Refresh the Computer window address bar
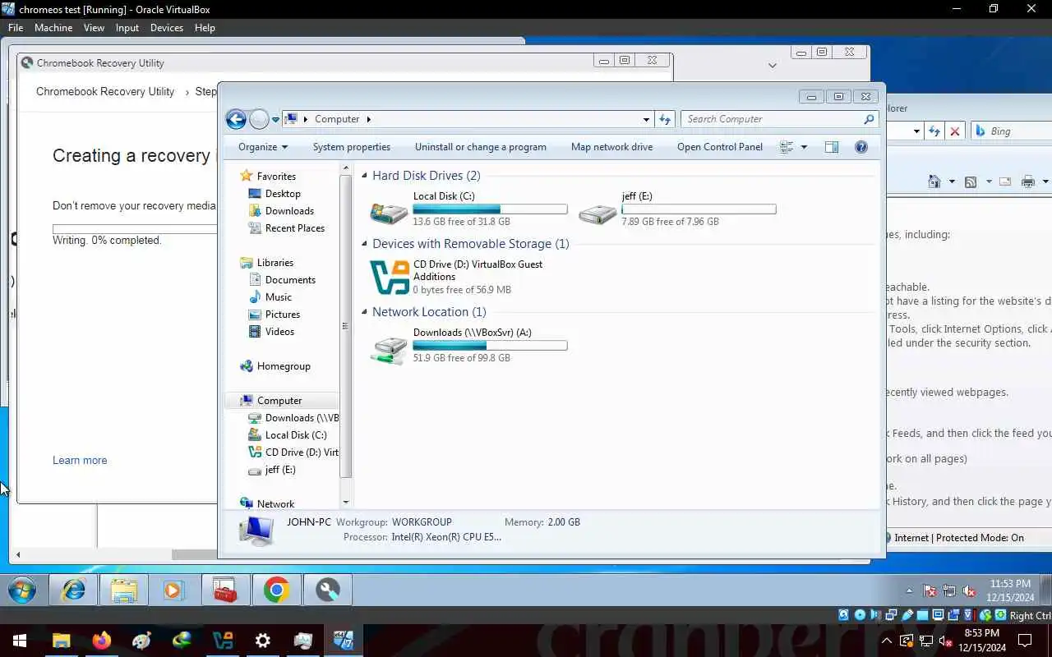 pyautogui.click(x=665, y=119)
